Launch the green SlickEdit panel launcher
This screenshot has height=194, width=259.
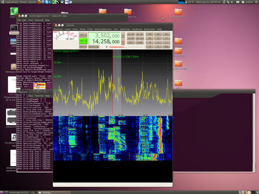click(54, 2)
